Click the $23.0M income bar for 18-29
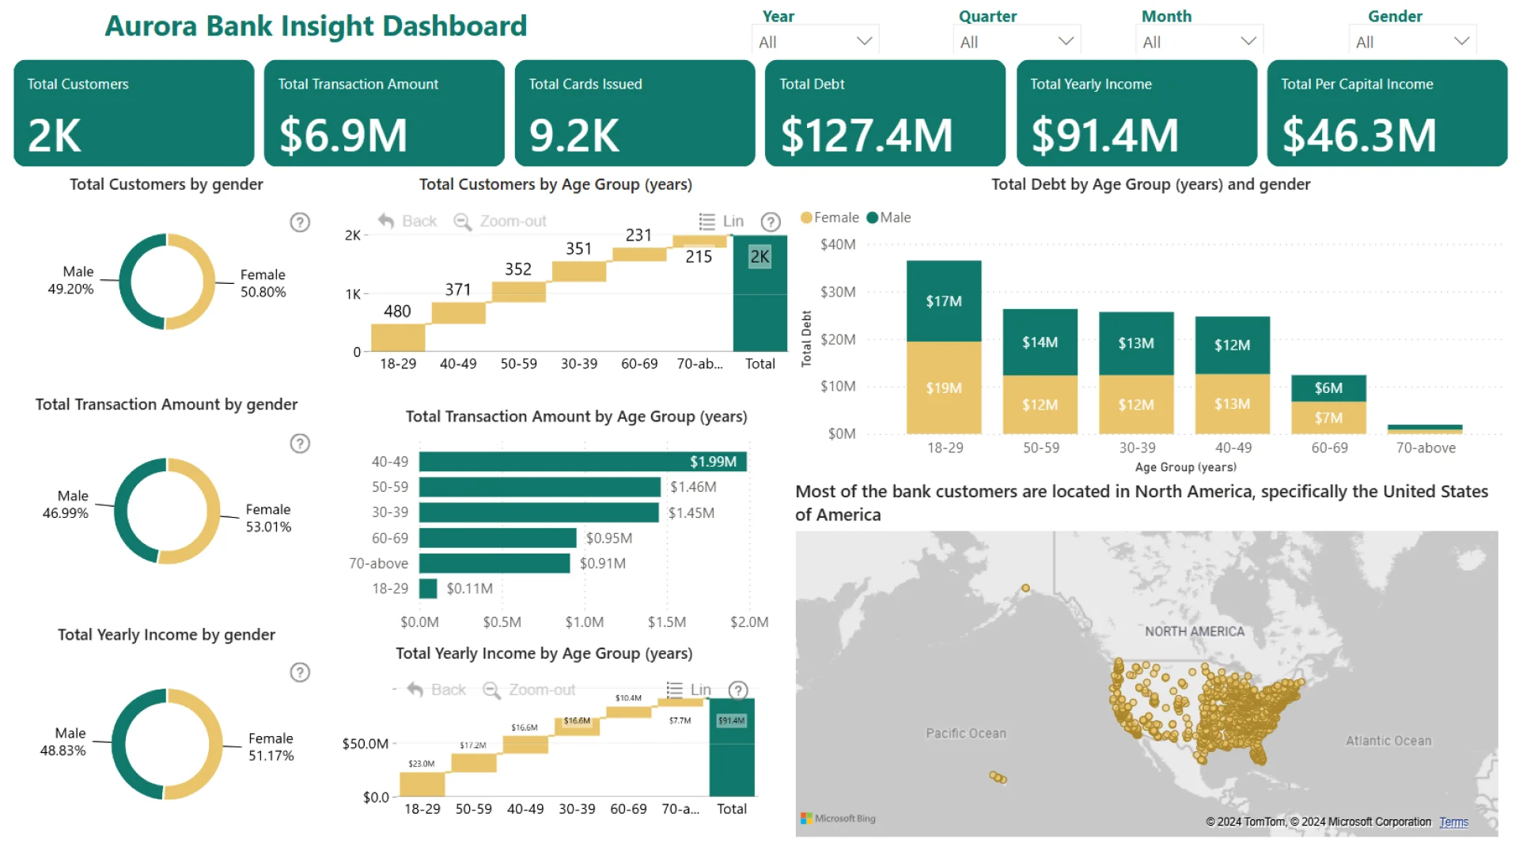The width and height of the screenshot is (1519, 854). 422,784
